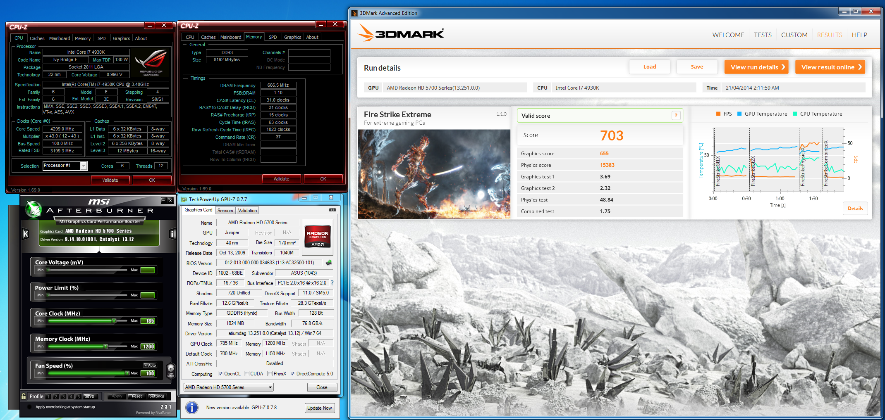Toggle fan speed Auto button in Afterburner

coord(150,365)
